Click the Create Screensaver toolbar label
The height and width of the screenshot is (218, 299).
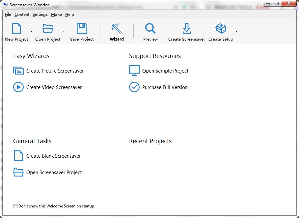tap(187, 39)
